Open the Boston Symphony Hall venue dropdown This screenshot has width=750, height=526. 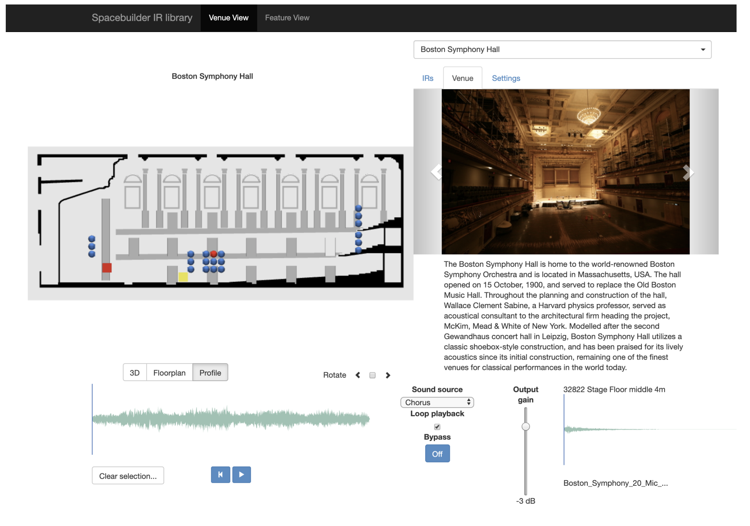click(x=562, y=50)
